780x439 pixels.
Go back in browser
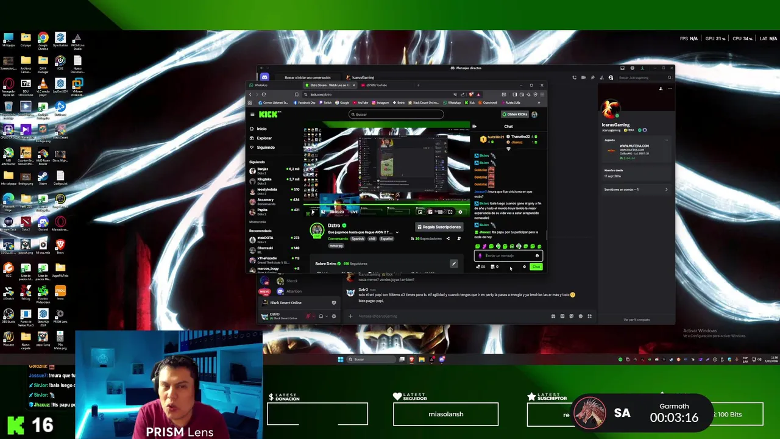point(250,95)
